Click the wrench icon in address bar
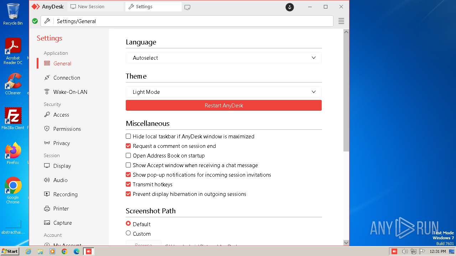The height and width of the screenshot is (256, 456). point(47,21)
